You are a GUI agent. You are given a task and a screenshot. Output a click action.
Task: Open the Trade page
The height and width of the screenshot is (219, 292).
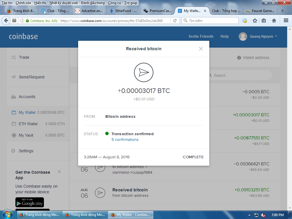click(x=24, y=57)
